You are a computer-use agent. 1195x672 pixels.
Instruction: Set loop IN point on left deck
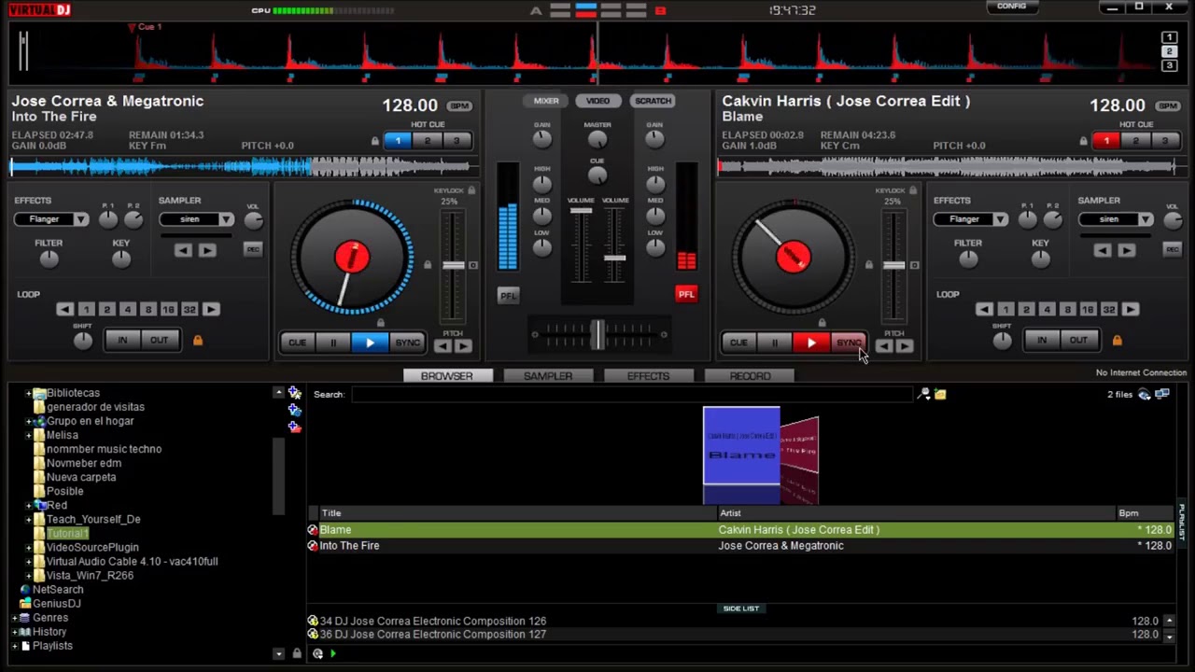pyautogui.click(x=122, y=341)
